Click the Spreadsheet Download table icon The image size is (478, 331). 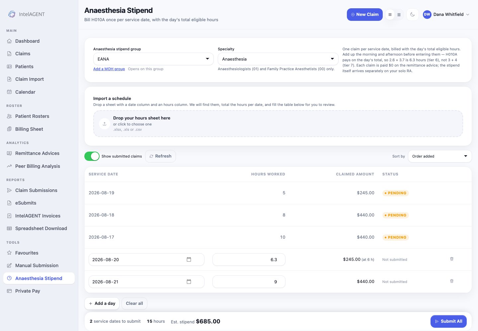click(x=9, y=228)
